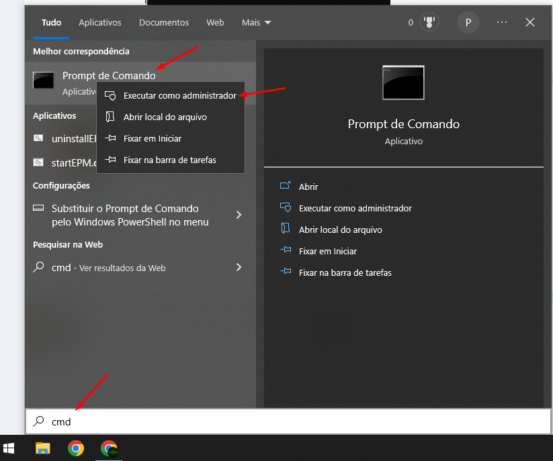Click Fixar em Iniciar in right panel
553x461 pixels.
tap(327, 251)
